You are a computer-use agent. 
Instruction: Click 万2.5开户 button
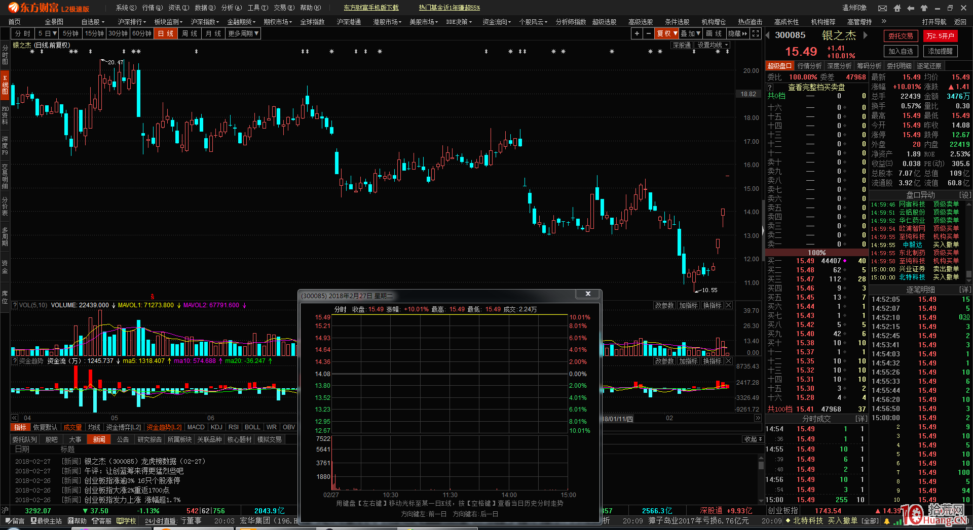click(940, 36)
